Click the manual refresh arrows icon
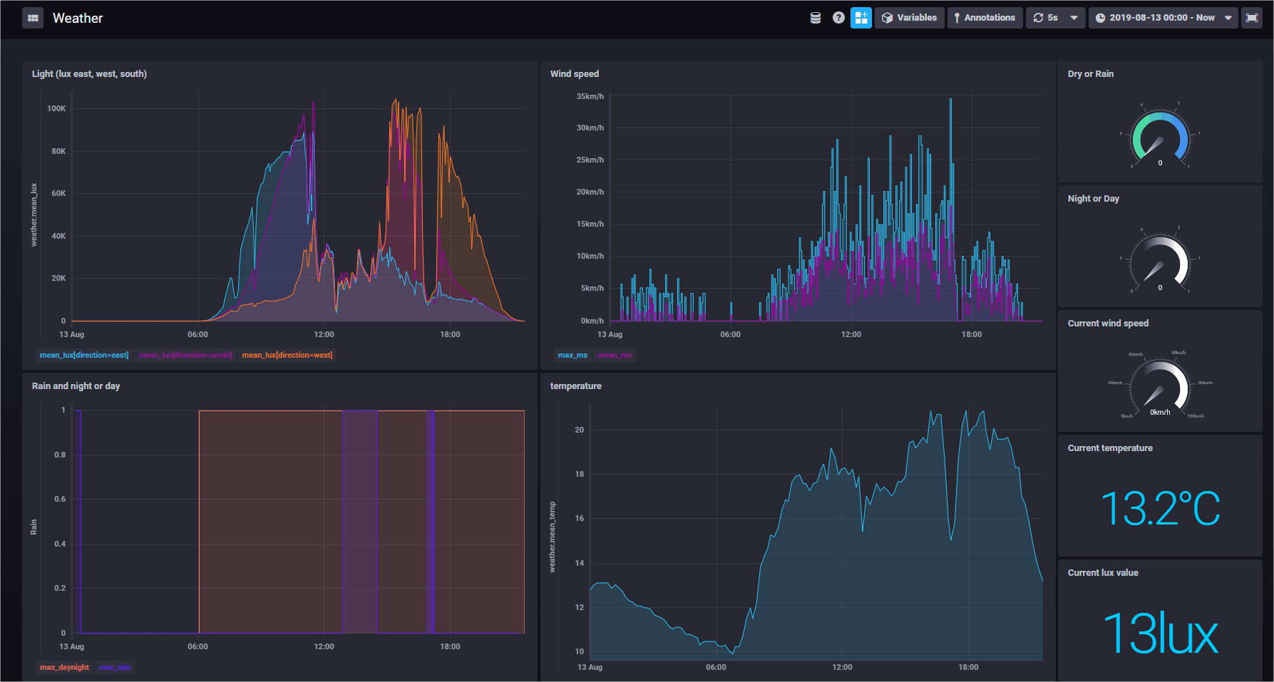 click(1039, 18)
